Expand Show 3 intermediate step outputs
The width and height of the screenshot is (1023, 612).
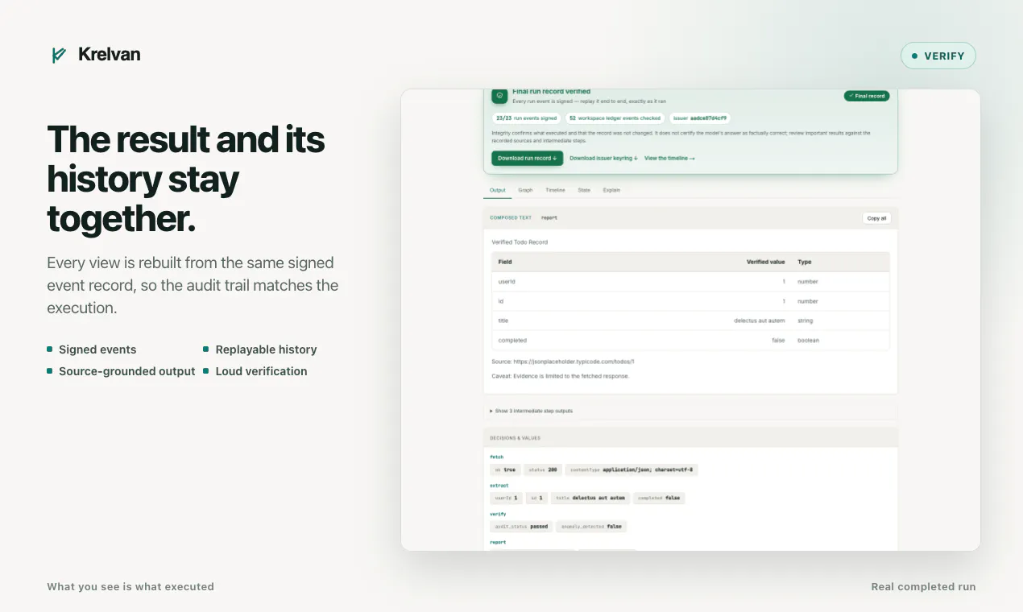(x=532, y=411)
